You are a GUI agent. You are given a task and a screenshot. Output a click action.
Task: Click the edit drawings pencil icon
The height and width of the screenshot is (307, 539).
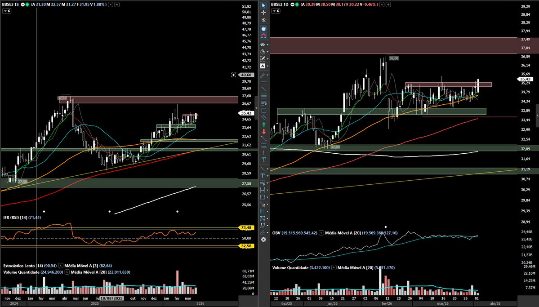click(x=263, y=59)
